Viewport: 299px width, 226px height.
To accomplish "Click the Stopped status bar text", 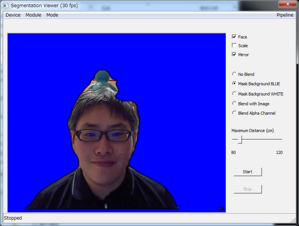I will (x=13, y=218).
